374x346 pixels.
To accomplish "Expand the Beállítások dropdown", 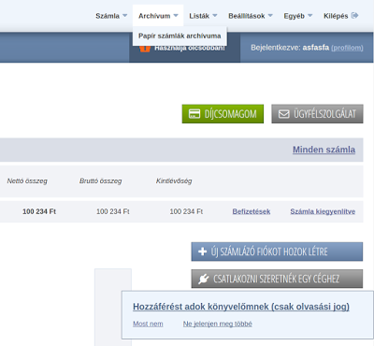I will 251,16.
